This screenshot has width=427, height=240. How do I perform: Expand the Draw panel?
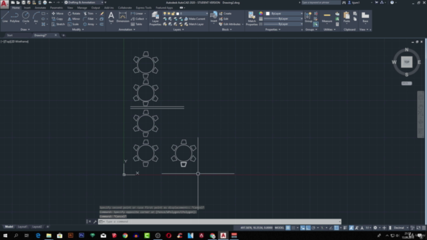coord(25,29)
